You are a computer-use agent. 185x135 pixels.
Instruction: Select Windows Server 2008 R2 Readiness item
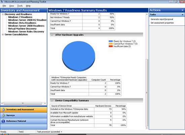pos(27,20)
